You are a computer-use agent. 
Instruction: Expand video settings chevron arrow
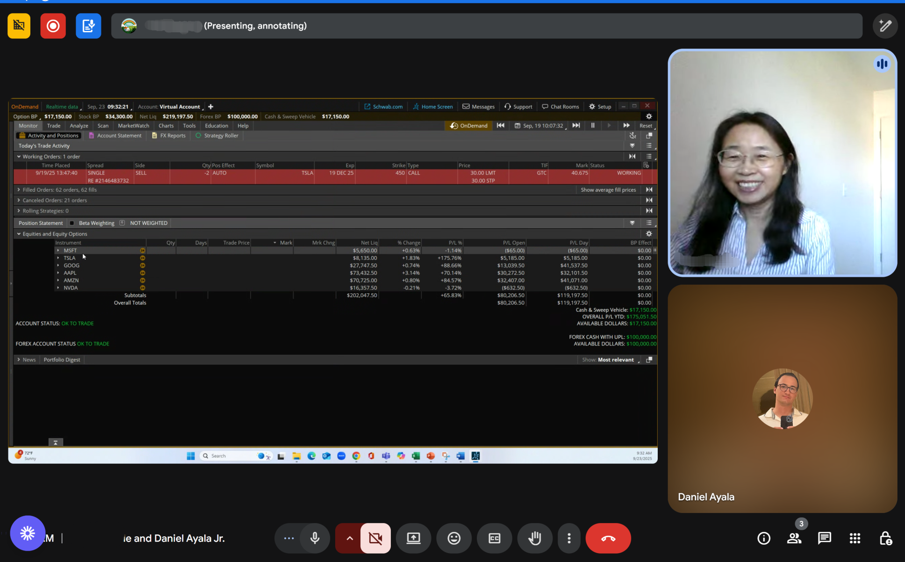[x=349, y=538]
